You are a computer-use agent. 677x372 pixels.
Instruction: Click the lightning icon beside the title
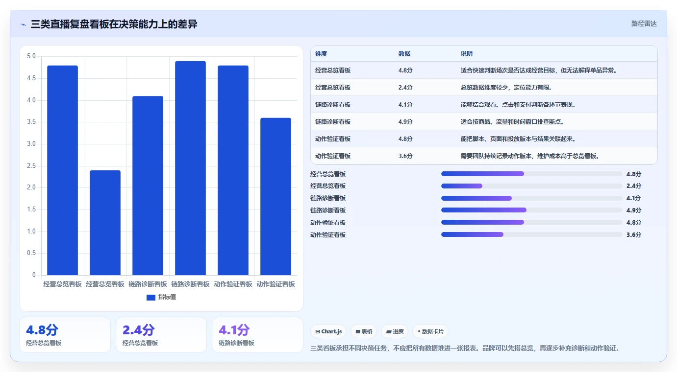[x=24, y=24]
